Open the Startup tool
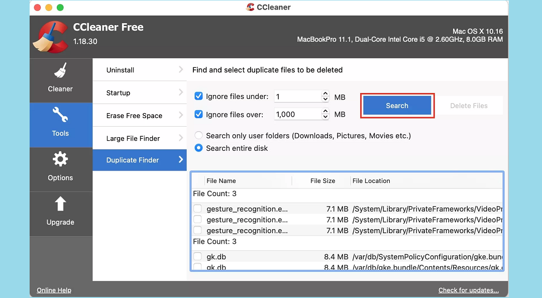 [140, 92]
